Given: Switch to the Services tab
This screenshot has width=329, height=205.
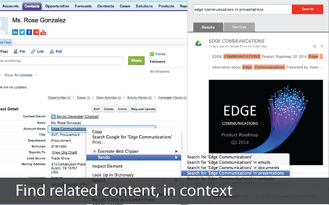Looking at the screenshot, I should pos(239,27).
